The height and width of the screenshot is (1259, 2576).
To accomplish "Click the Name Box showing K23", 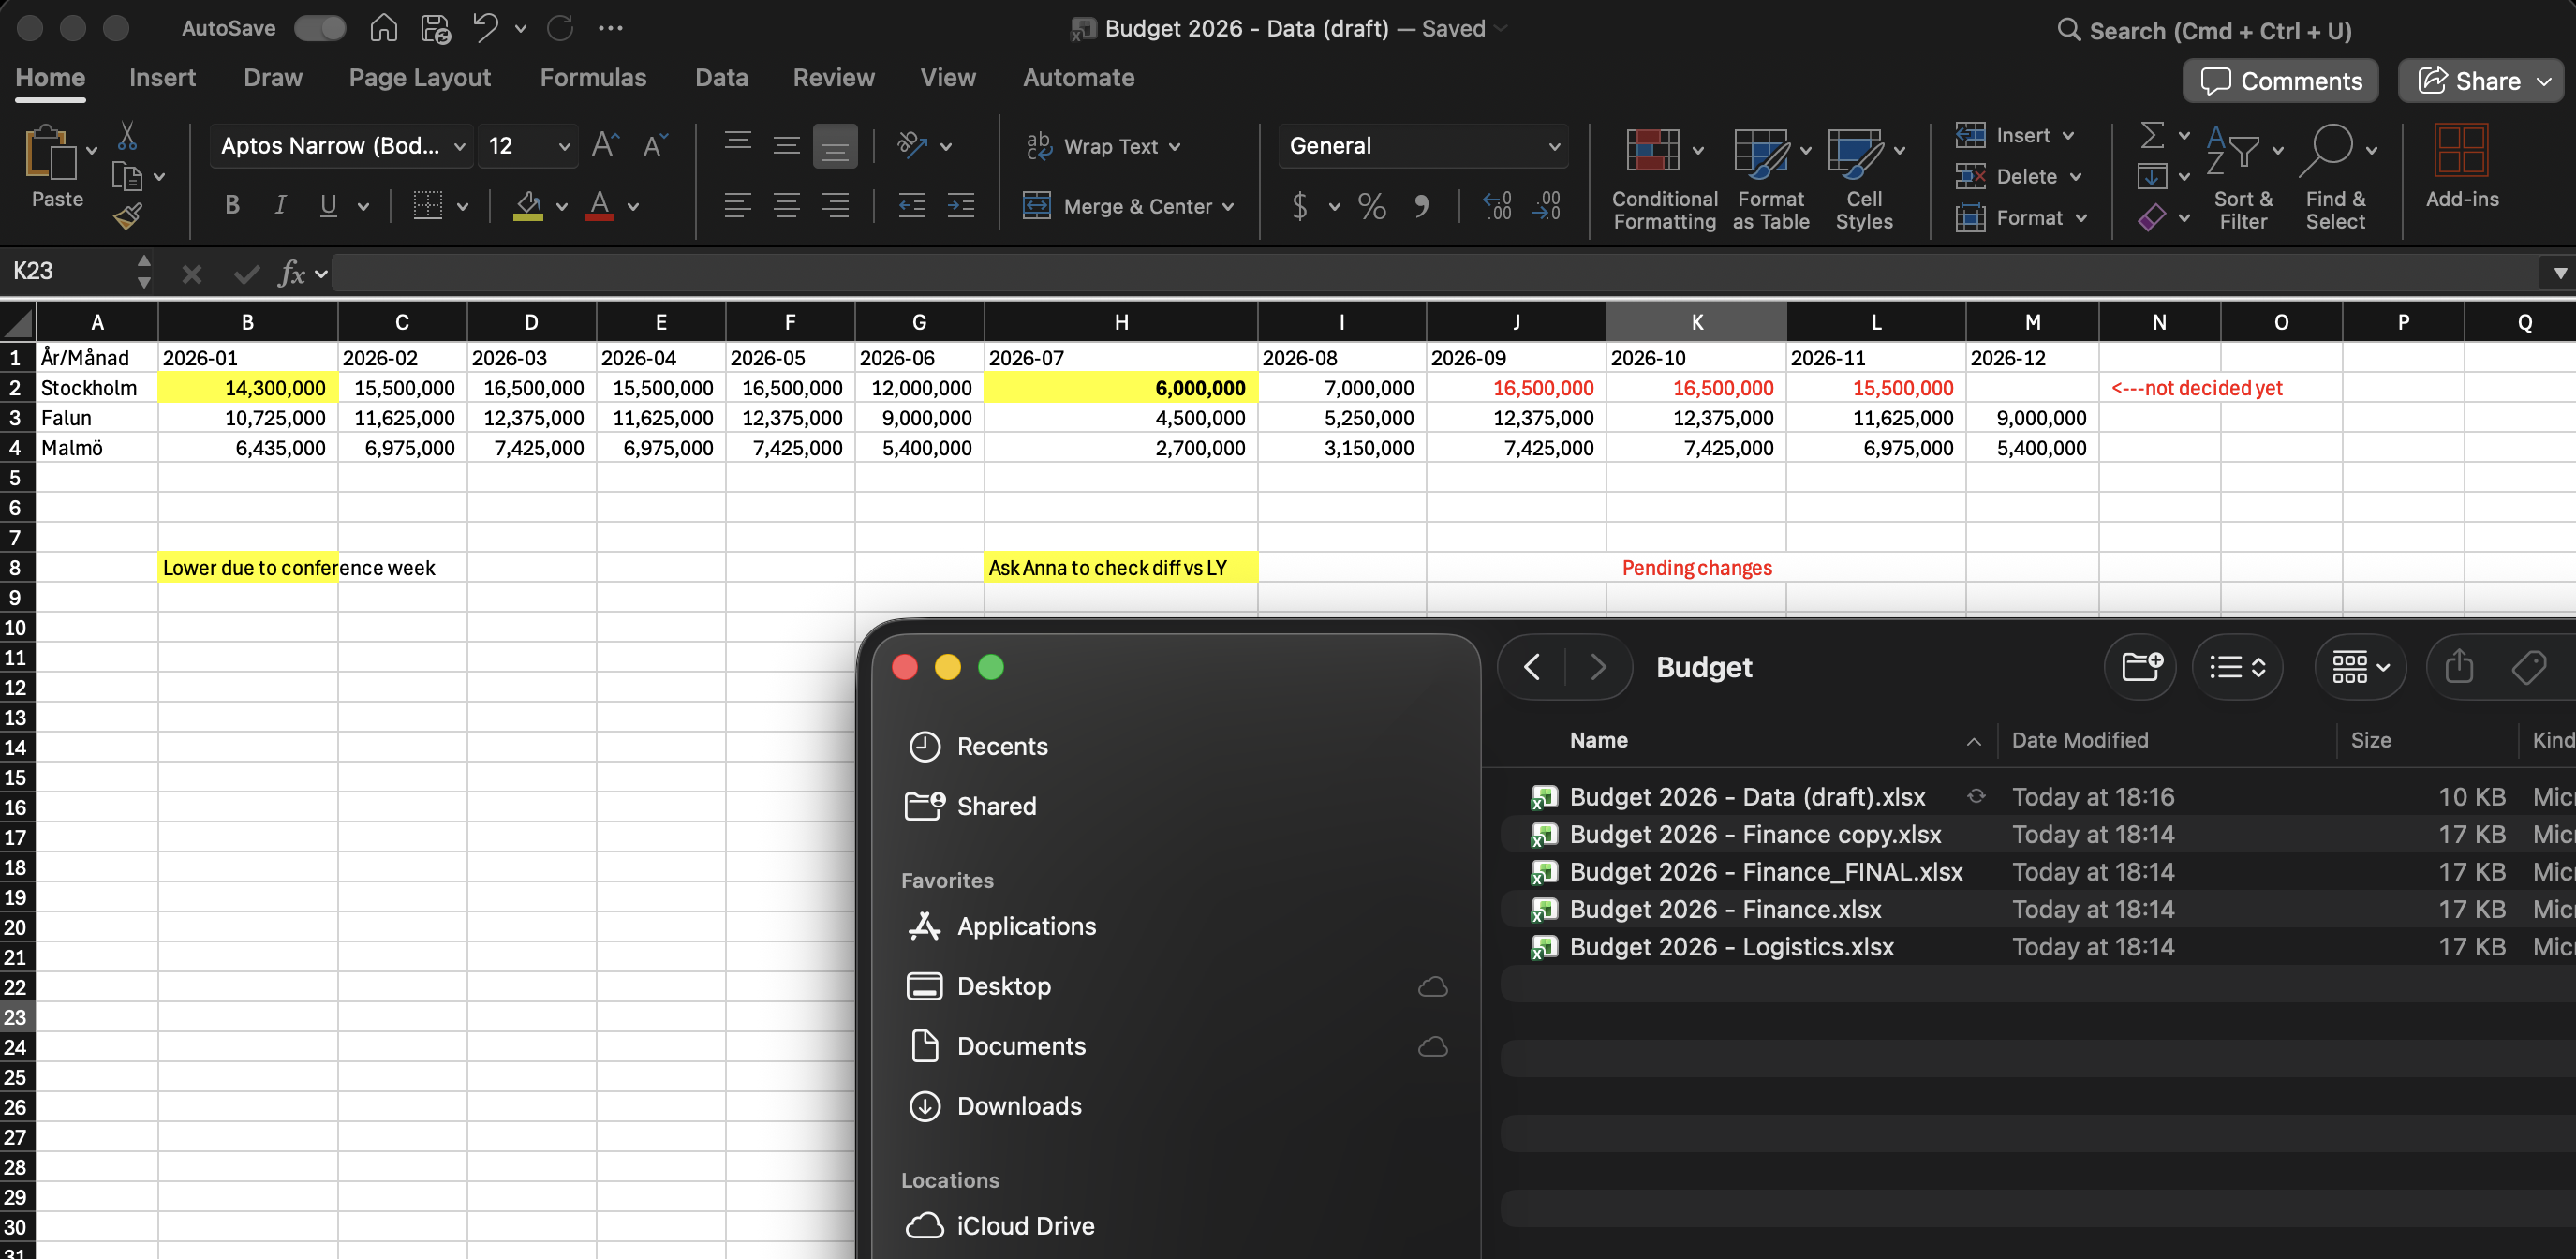I will click(67, 271).
